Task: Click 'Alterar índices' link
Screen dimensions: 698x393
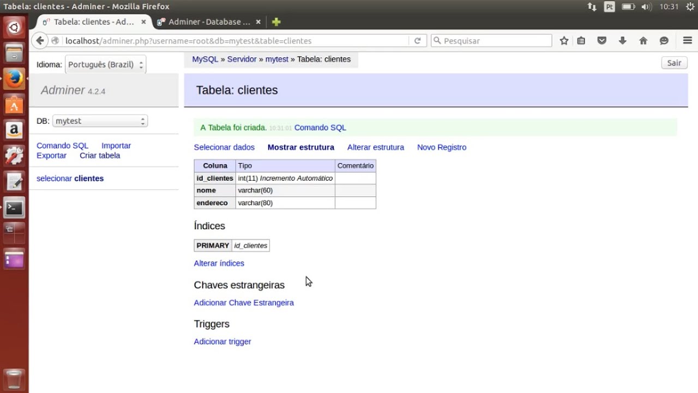Action: click(219, 263)
